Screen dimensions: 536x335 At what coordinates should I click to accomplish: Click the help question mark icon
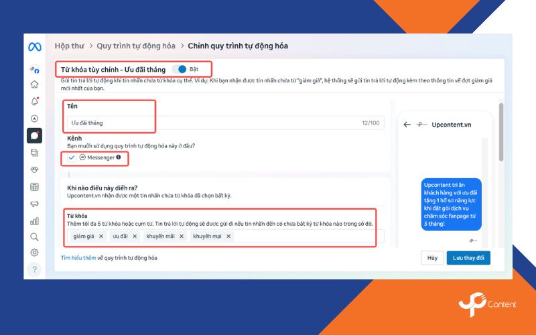(x=34, y=269)
